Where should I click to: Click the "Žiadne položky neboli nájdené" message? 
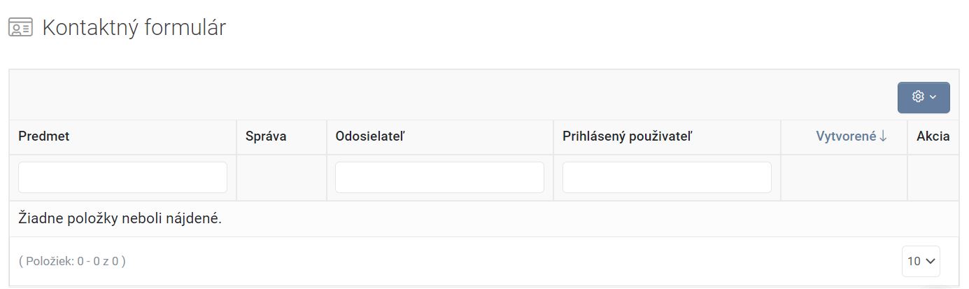(x=120, y=219)
